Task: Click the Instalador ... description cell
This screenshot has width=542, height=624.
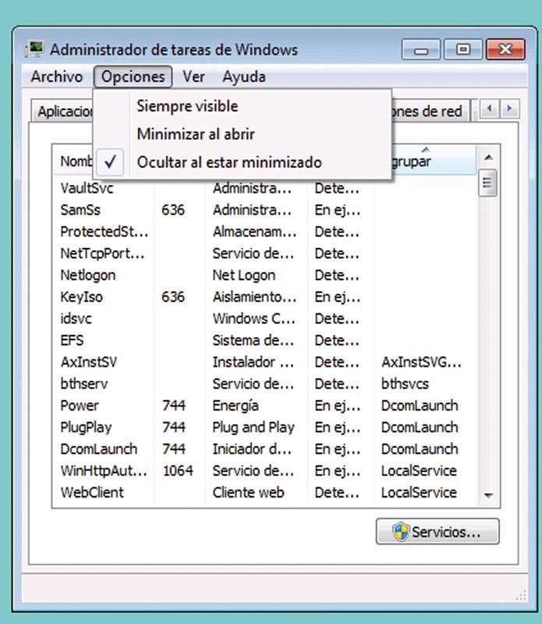Action: 253,362
